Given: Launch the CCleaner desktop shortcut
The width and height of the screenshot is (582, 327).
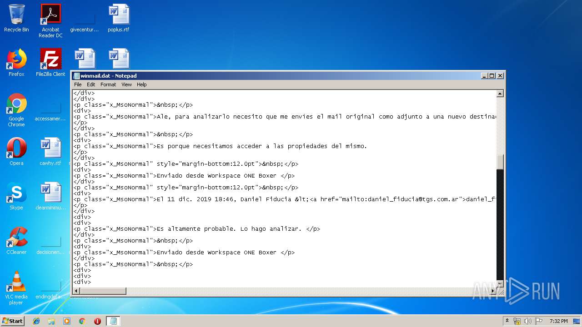Looking at the screenshot, I should [16, 241].
